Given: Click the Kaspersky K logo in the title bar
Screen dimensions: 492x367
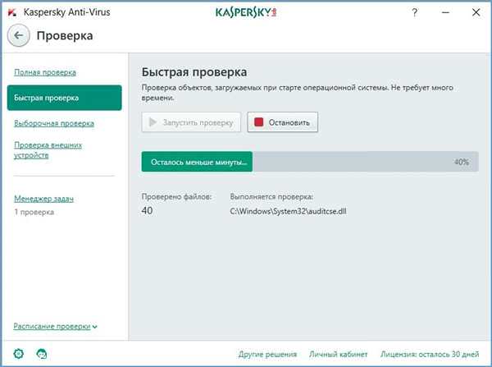Looking at the screenshot, I should point(12,12).
